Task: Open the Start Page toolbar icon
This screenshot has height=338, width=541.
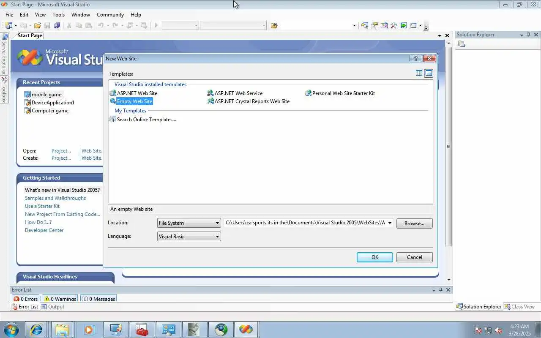Action: coord(404,25)
